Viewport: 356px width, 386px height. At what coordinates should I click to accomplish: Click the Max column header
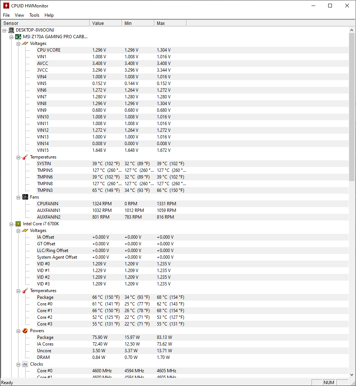(x=170, y=23)
